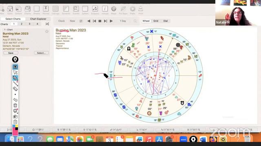Open Microsoft Word in the Dock
Image resolution: width=261 pixels, height=146 pixels.
pos(203,139)
